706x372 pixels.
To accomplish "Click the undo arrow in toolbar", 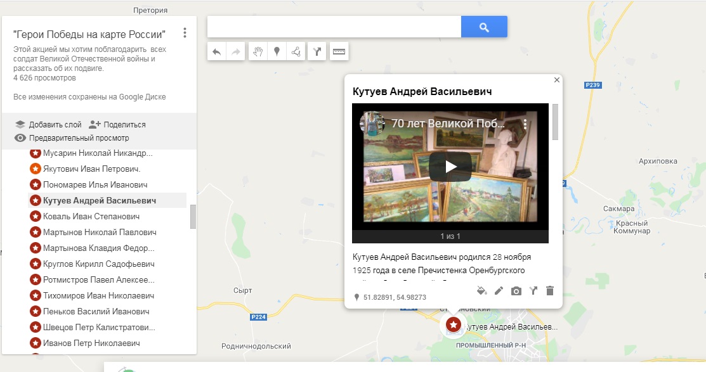I will click(216, 52).
